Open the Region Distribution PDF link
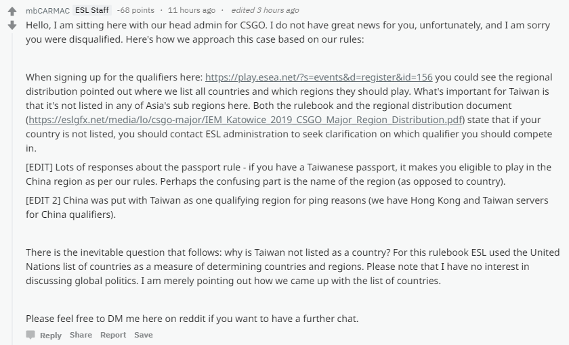The image size is (569, 345). 245,120
